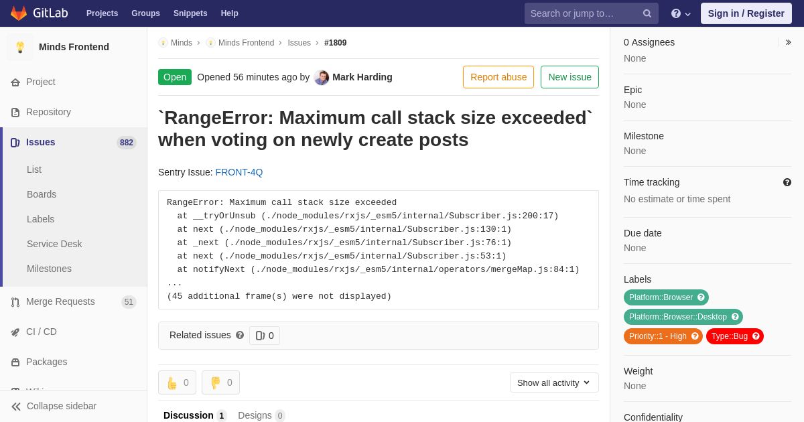The width and height of the screenshot is (804, 422).
Task: Open the CI / CD rocket icon
Action: click(15, 332)
